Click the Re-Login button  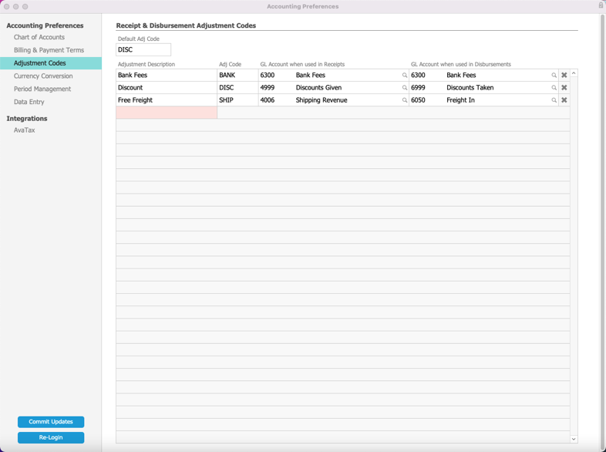click(51, 437)
